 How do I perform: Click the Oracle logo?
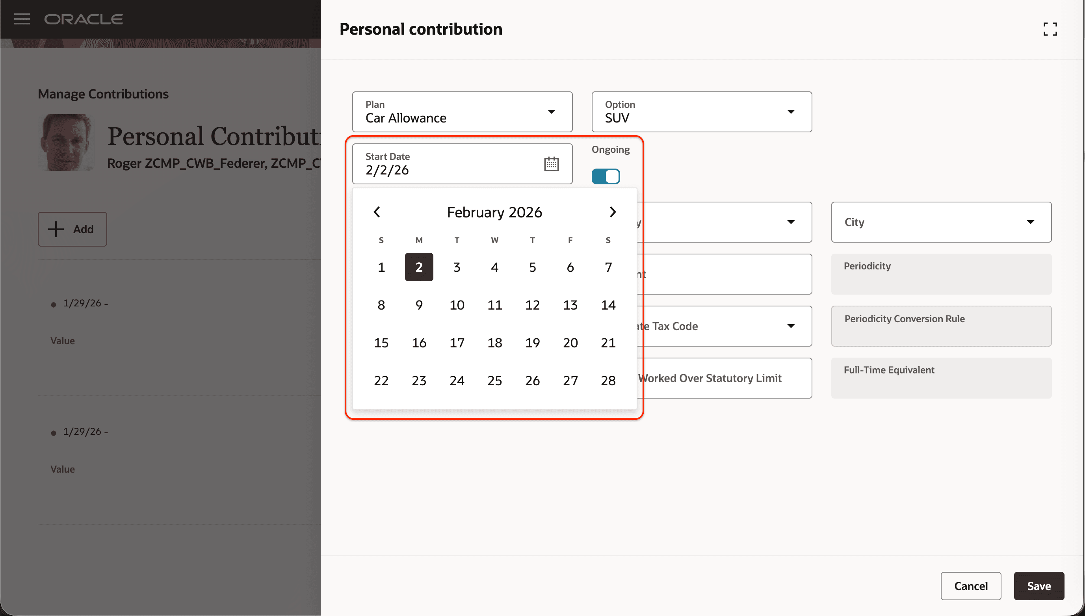pos(84,19)
